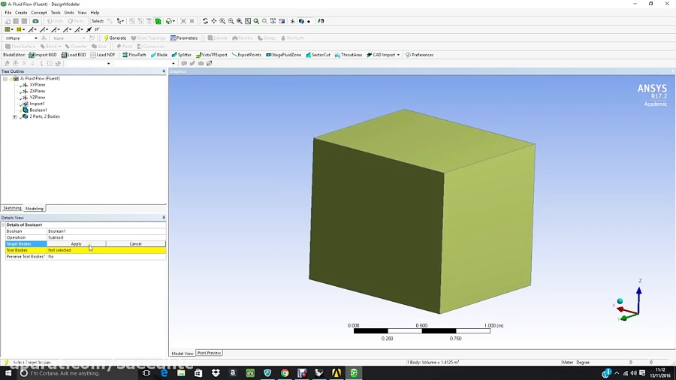Click the cyan isometric ball on triad
Image resolution: width=676 pixels, height=380 pixels.
620,301
